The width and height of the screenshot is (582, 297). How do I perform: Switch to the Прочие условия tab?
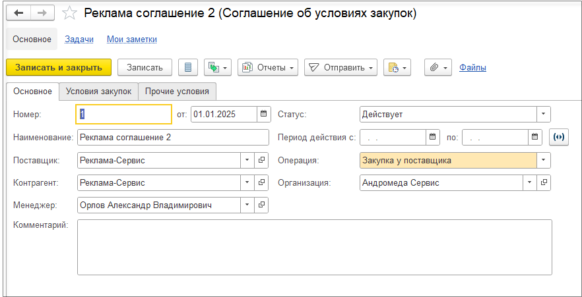point(177,92)
